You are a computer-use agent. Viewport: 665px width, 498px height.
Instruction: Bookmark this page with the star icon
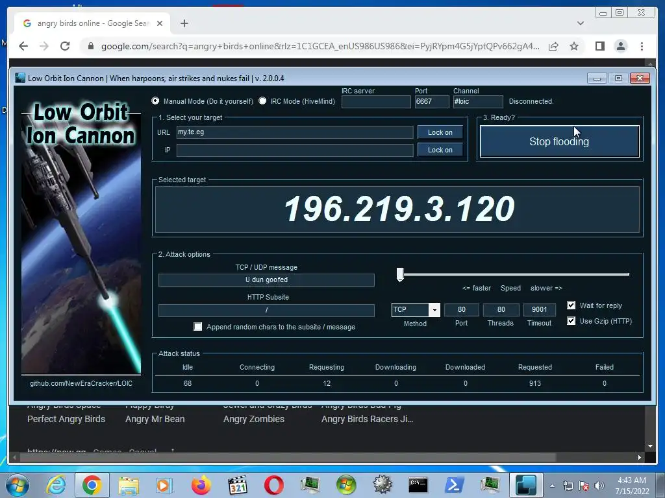click(x=574, y=46)
